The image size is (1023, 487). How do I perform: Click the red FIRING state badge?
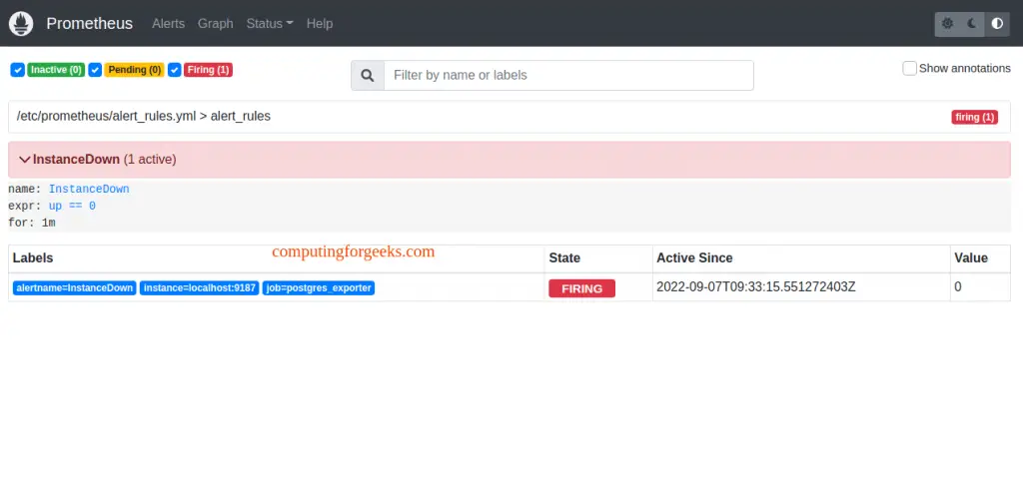[582, 288]
